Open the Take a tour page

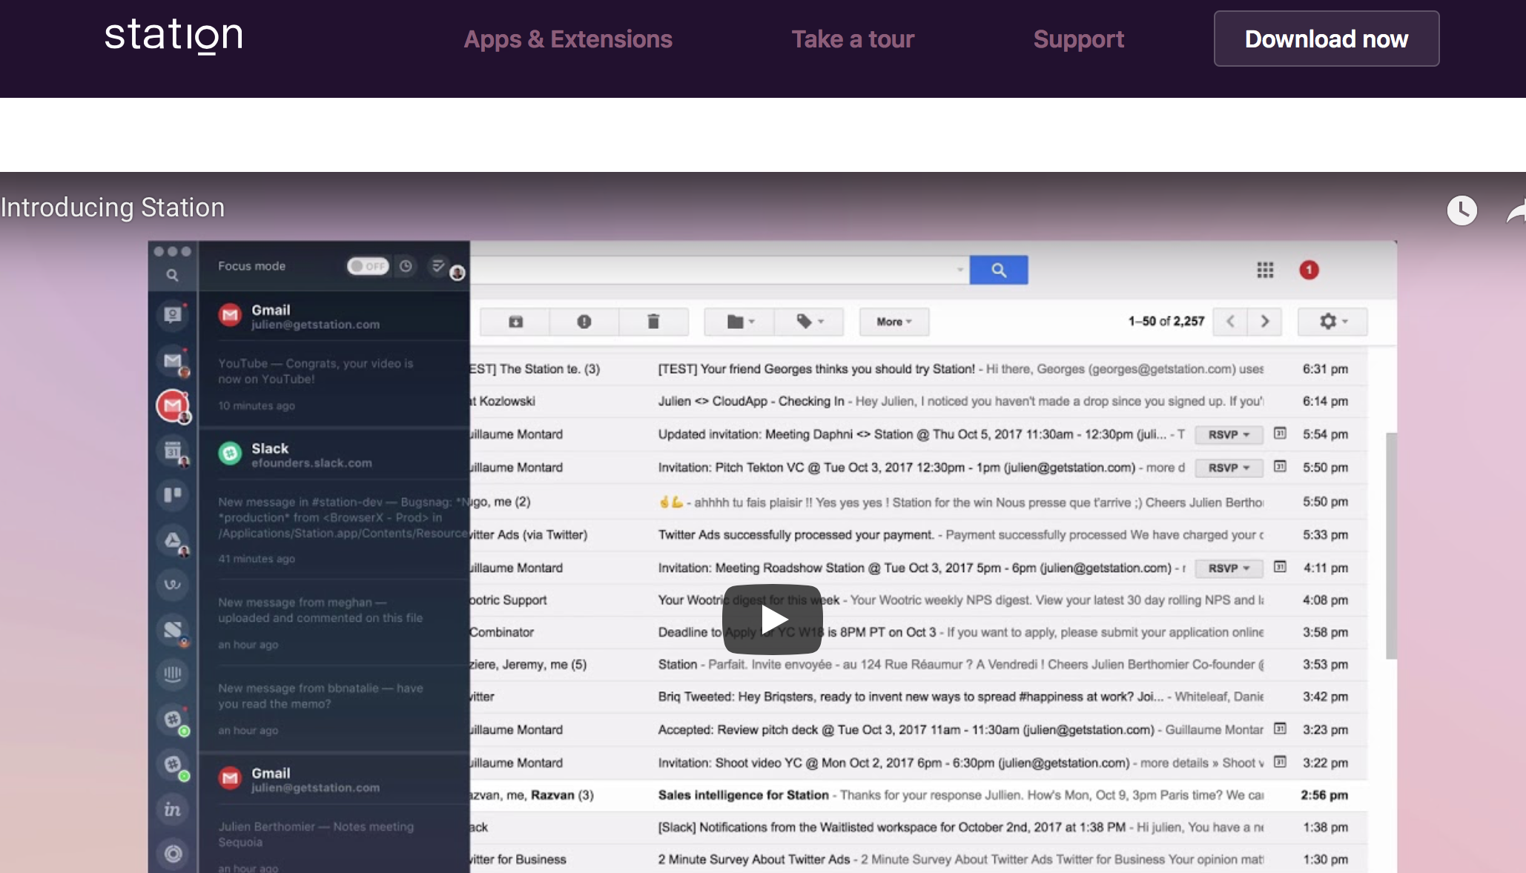coord(853,39)
